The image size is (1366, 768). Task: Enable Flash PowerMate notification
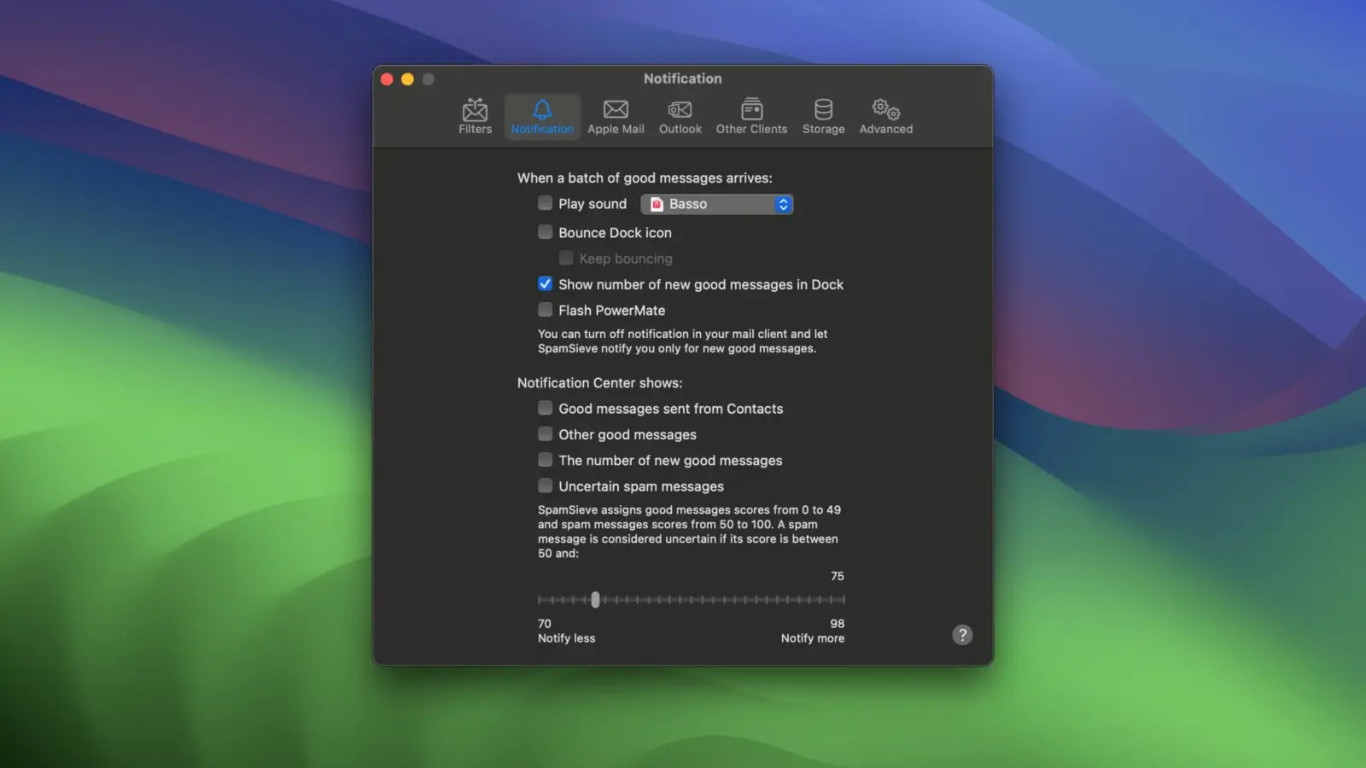(545, 310)
